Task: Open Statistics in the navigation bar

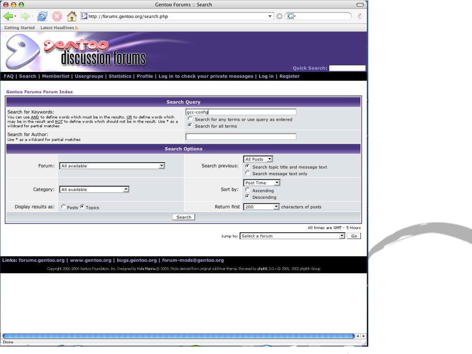Action: point(120,76)
